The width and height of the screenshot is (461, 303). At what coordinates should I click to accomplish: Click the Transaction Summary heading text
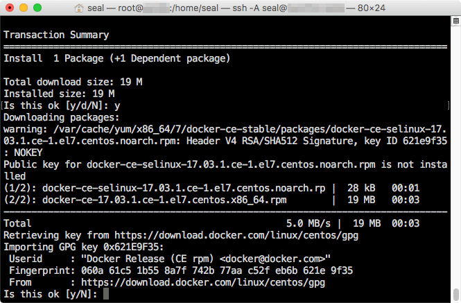point(56,35)
